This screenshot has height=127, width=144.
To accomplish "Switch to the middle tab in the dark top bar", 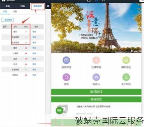I will [x=22, y=6].
